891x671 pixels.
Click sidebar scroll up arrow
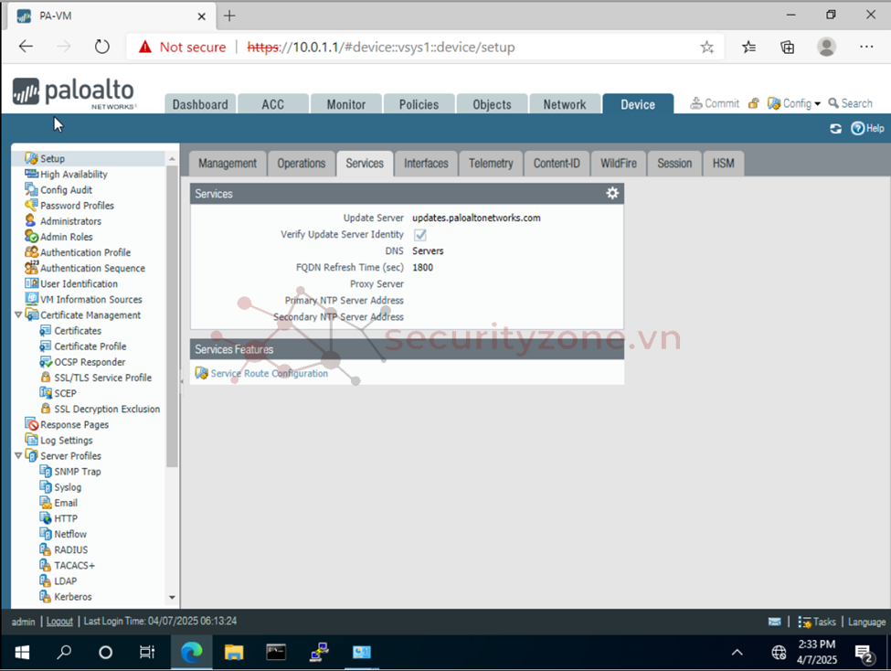[172, 159]
